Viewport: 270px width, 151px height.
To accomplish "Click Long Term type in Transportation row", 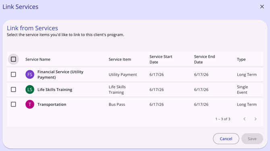I will [247, 105].
